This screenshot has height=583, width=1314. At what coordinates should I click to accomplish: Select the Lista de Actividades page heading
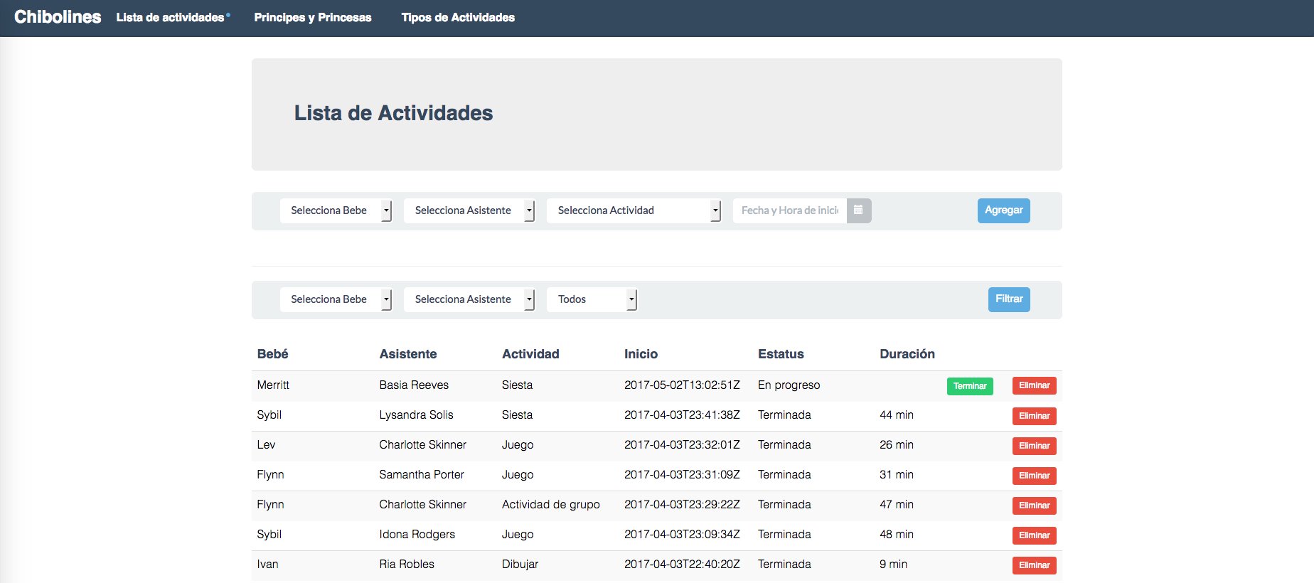point(393,113)
